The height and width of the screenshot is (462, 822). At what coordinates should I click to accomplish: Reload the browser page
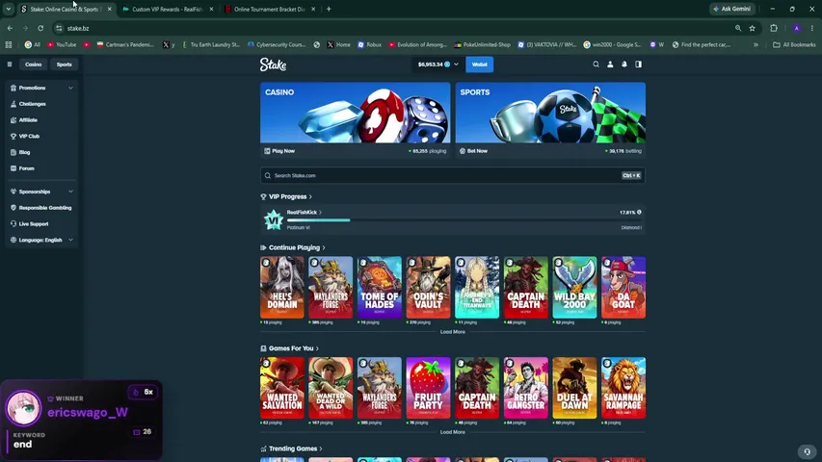(x=40, y=28)
